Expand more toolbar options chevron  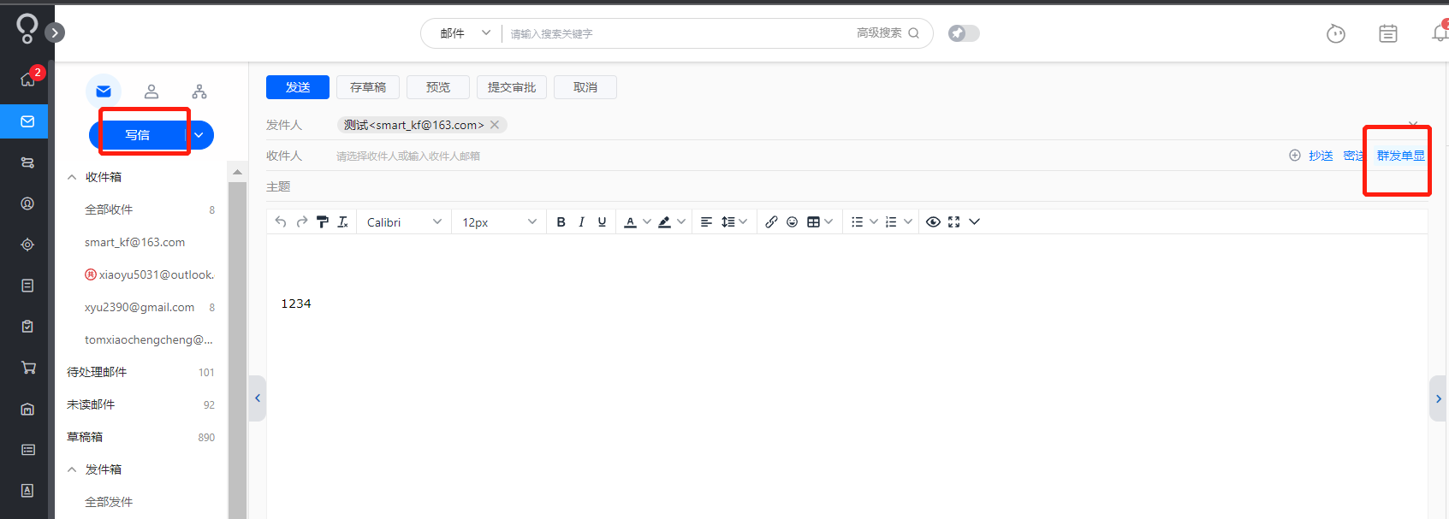pyautogui.click(x=974, y=221)
